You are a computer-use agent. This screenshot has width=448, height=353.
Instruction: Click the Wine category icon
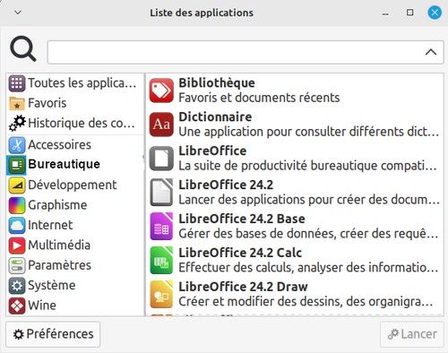point(17,306)
